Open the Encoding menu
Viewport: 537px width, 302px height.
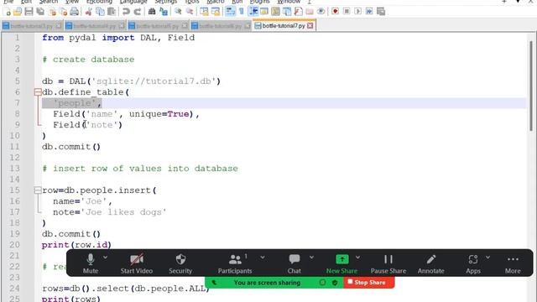99,2
